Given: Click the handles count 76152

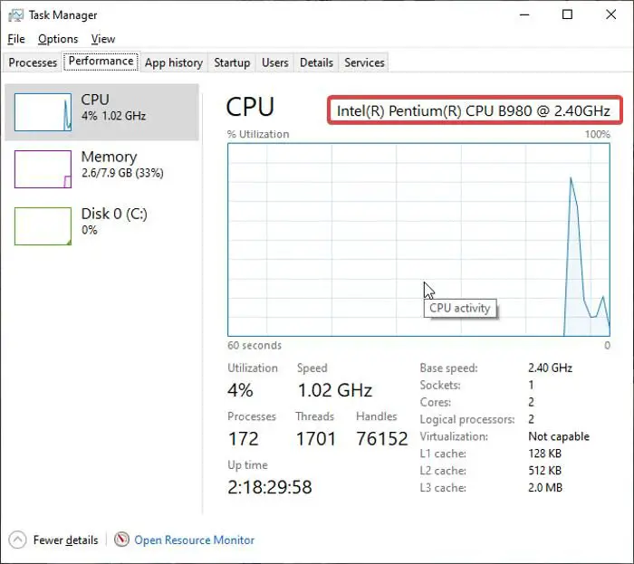Looking at the screenshot, I should click(382, 439).
